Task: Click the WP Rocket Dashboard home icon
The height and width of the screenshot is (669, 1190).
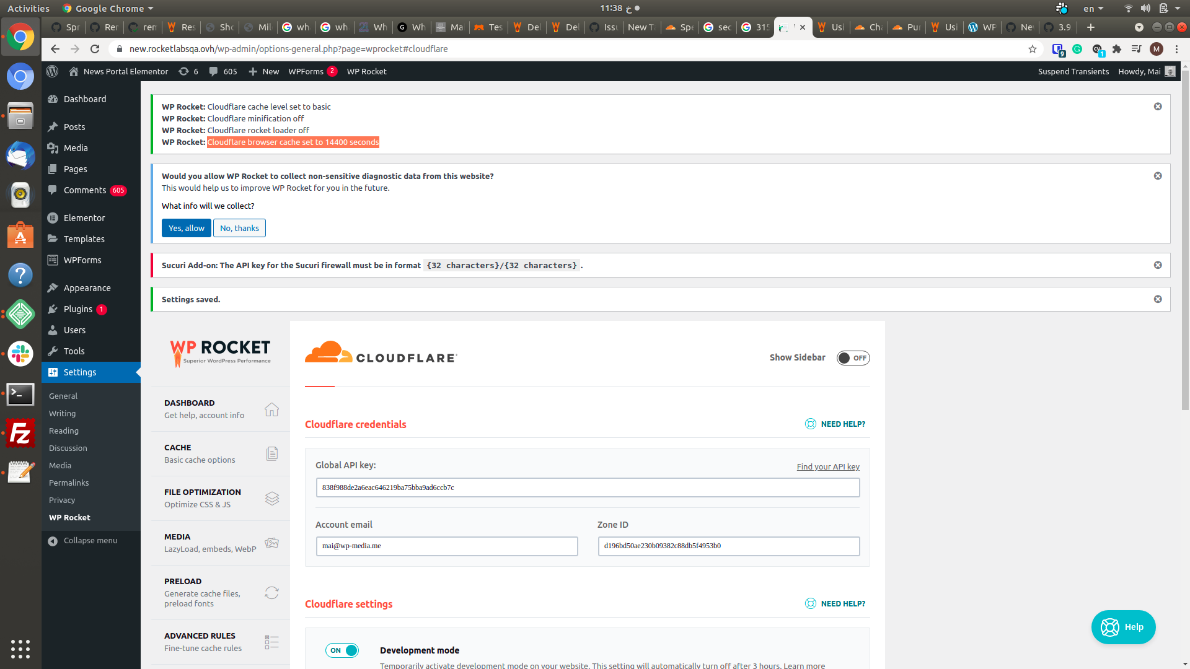Action: 271,409
